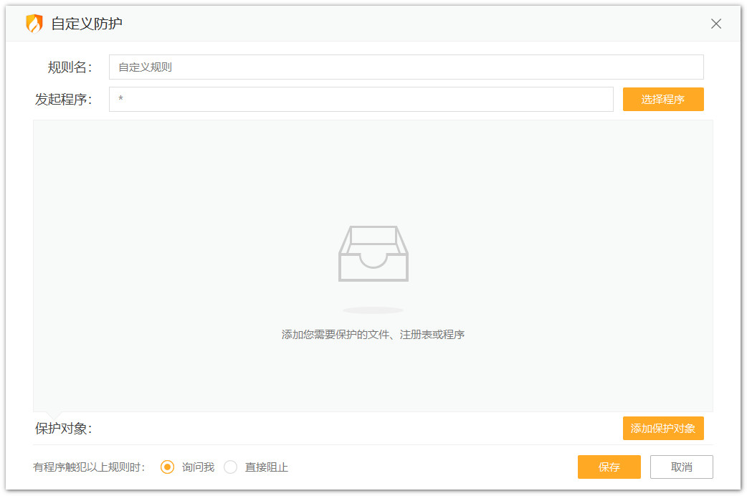Open the 选择程序 program picker
This screenshot has width=747, height=496.
tap(662, 99)
